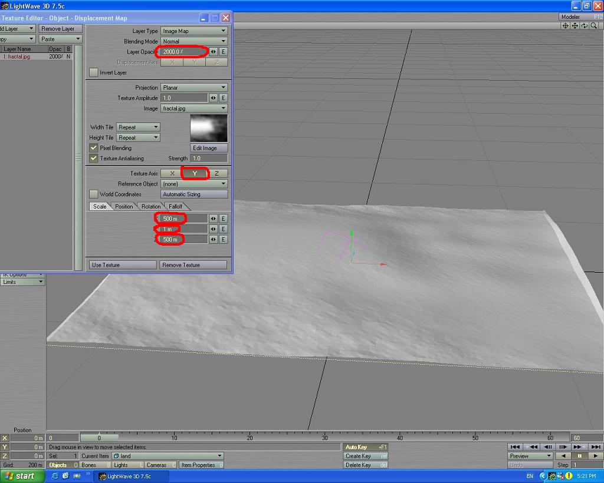This screenshot has width=604, height=483.
Task: Open envelope (E) for Layer Opacity
Action: coord(224,51)
